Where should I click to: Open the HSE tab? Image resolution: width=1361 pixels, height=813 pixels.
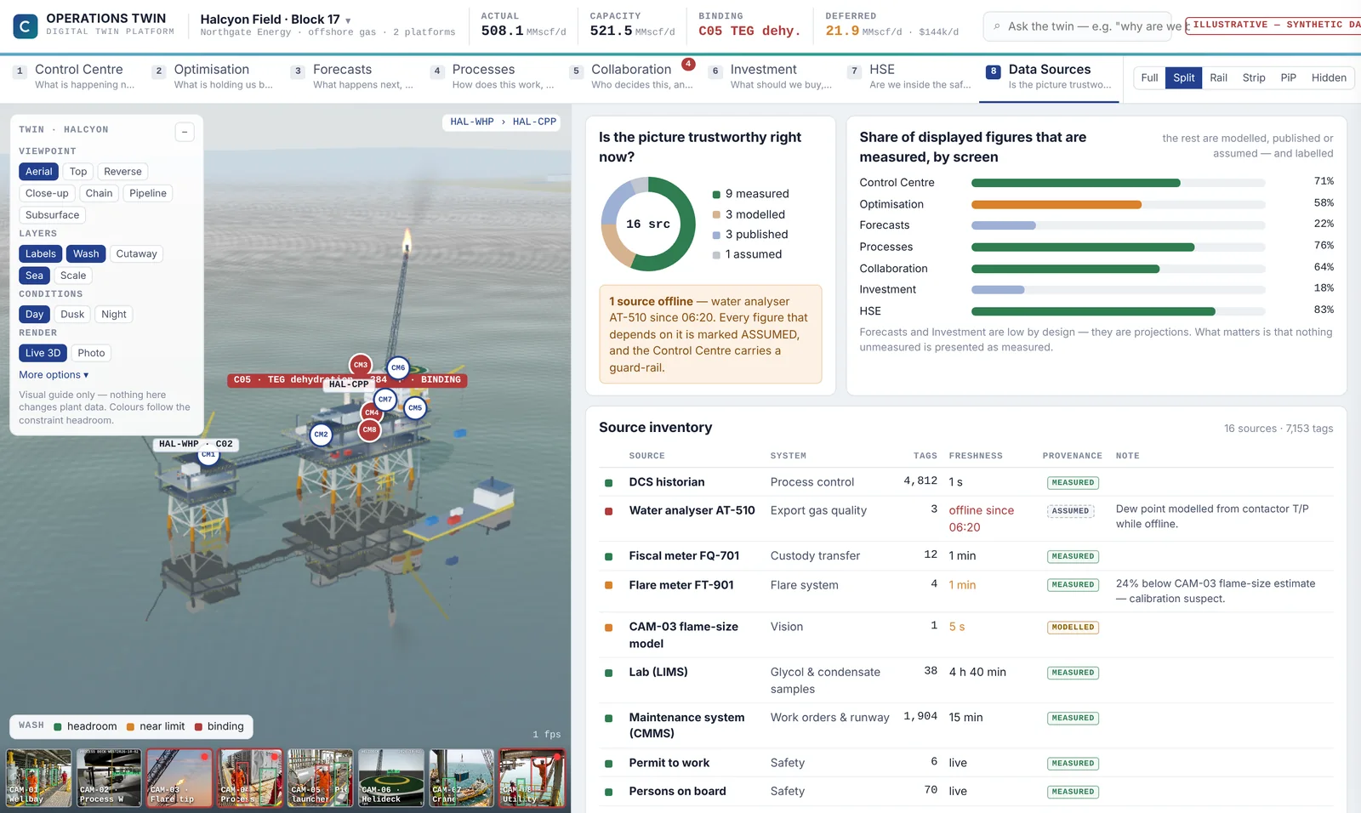[909, 77]
